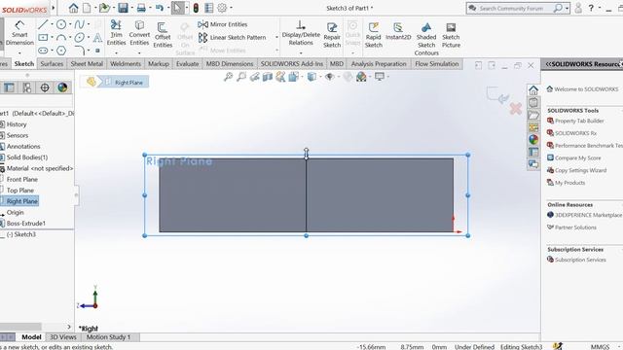Click the Undo icon
Screen dimensions: 623x350
(x=160, y=8)
